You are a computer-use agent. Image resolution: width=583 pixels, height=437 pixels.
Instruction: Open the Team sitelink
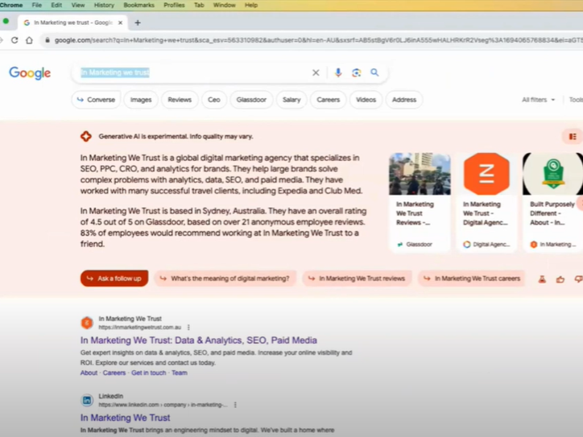(180, 373)
